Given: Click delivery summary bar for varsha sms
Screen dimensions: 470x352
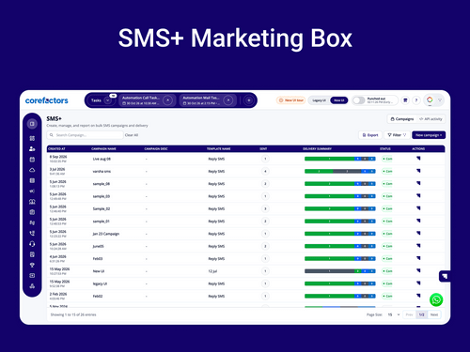Looking at the screenshot, I should (340, 171).
